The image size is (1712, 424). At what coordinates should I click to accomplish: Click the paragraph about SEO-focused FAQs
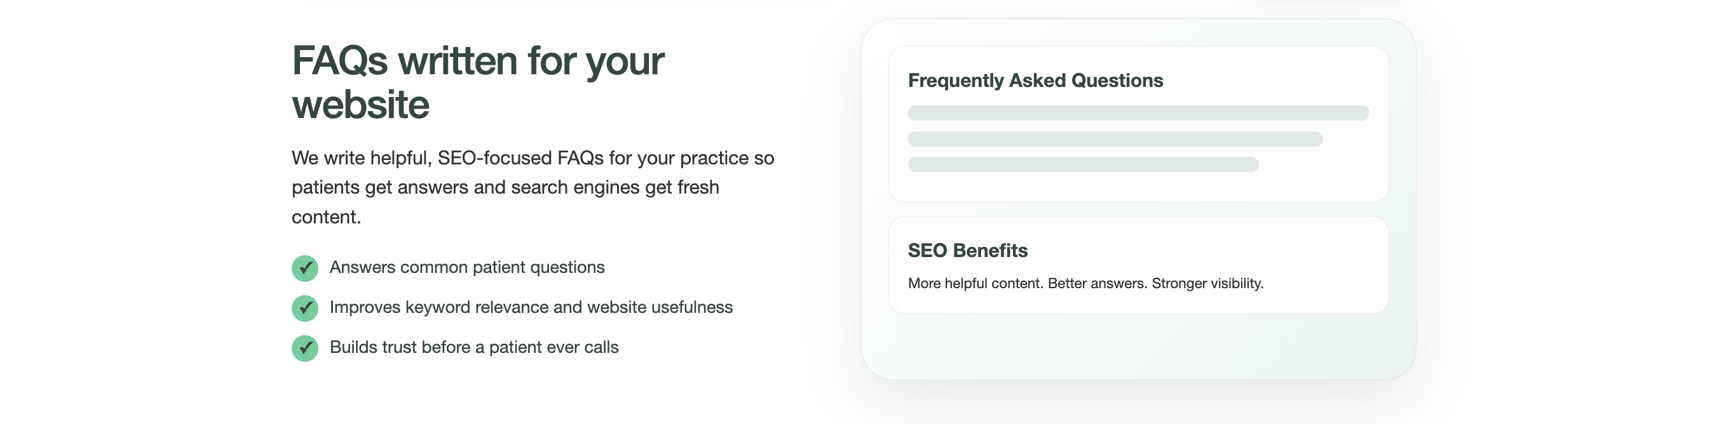click(533, 187)
